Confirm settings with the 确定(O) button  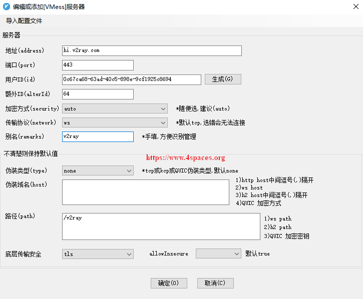coord(169,283)
